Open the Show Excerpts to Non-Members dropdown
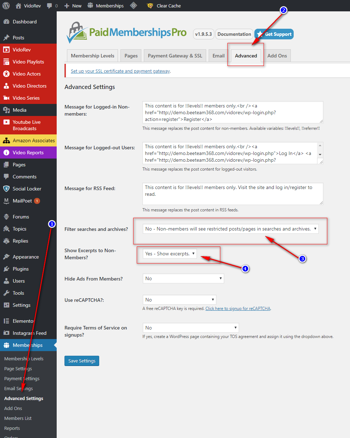 tap(170, 254)
